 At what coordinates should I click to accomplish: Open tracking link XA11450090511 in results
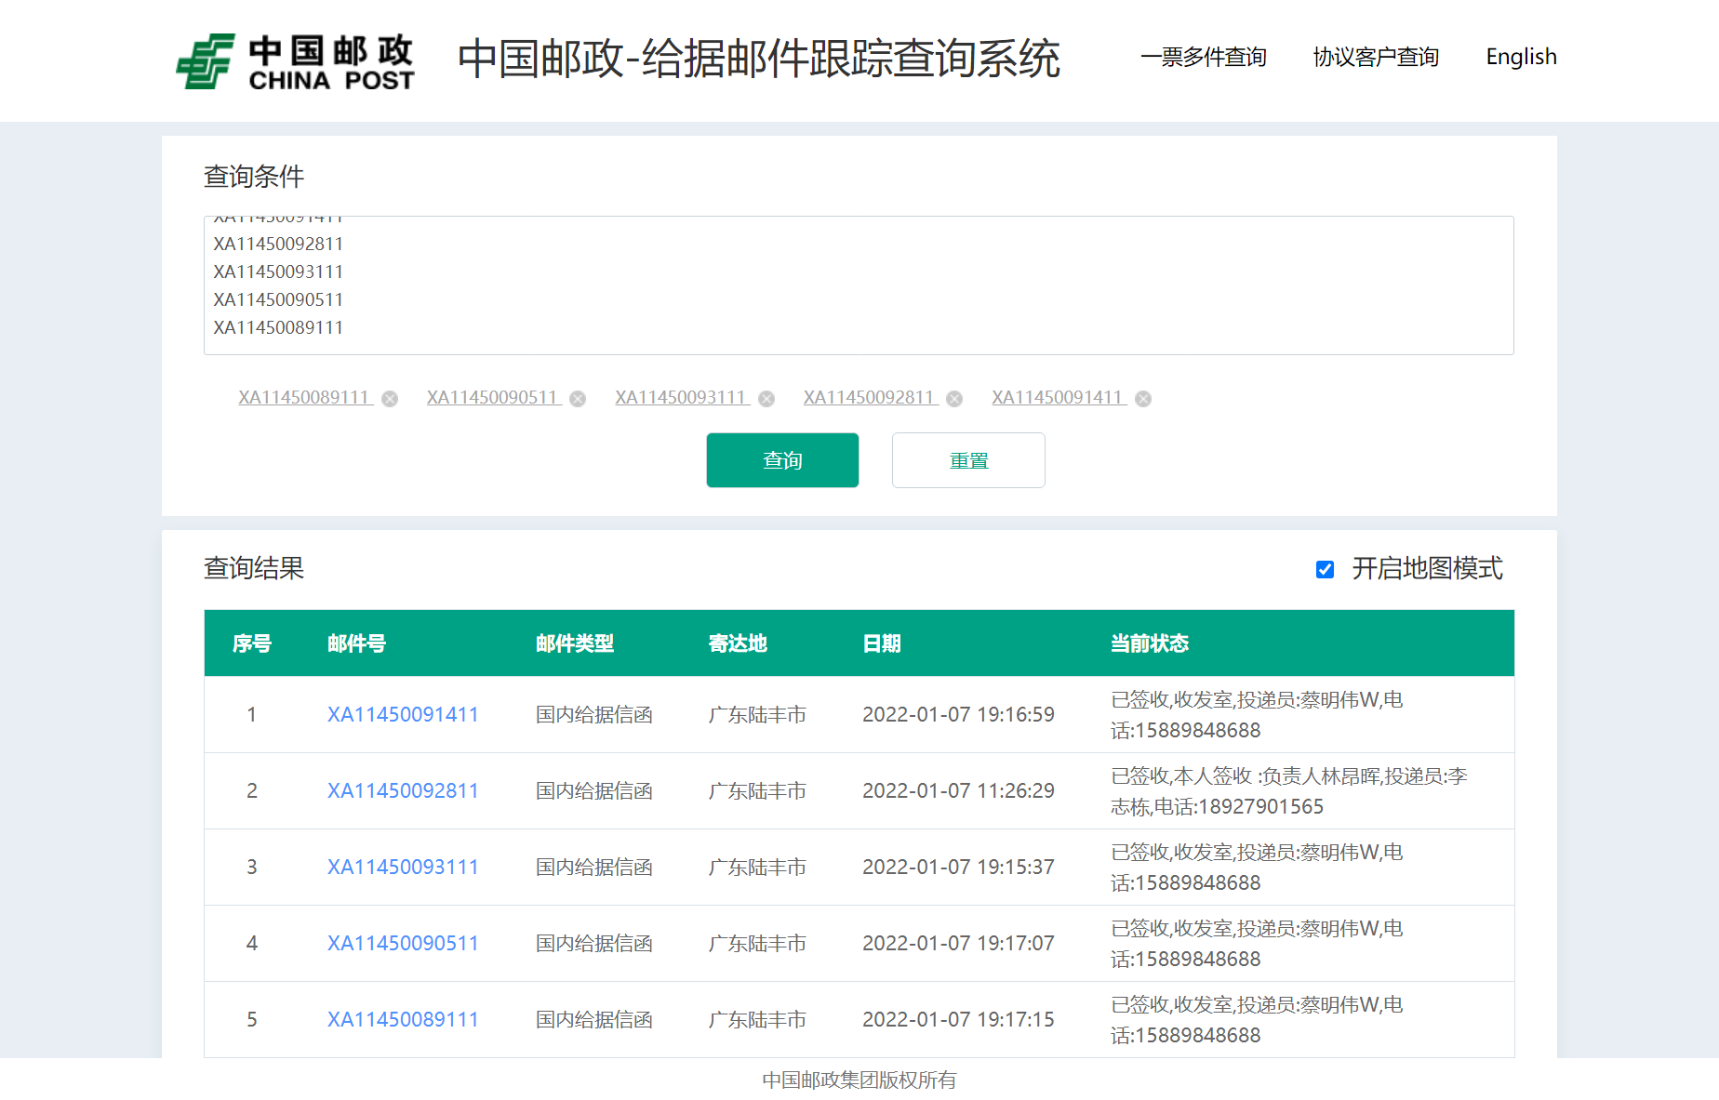(403, 943)
